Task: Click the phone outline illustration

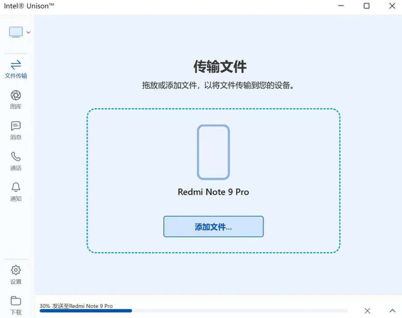Action: (213, 151)
